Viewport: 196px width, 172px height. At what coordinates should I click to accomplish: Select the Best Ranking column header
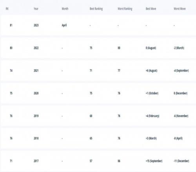pyautogui.click(x=96, y=9)
